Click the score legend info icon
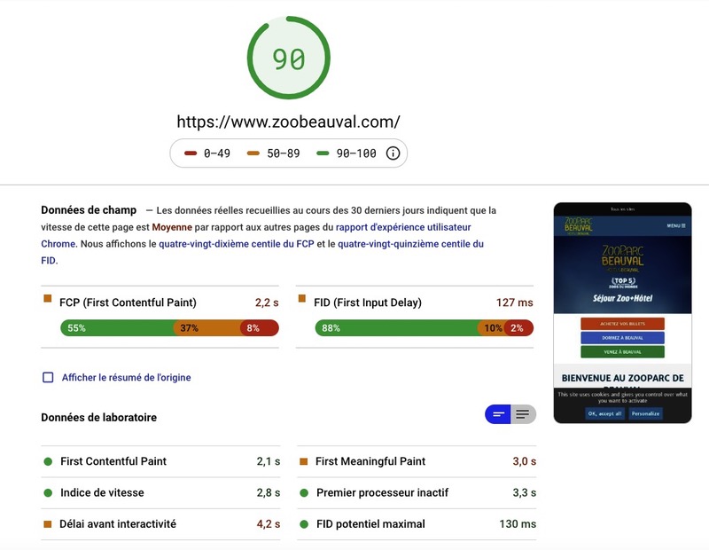 click(393, 153)
